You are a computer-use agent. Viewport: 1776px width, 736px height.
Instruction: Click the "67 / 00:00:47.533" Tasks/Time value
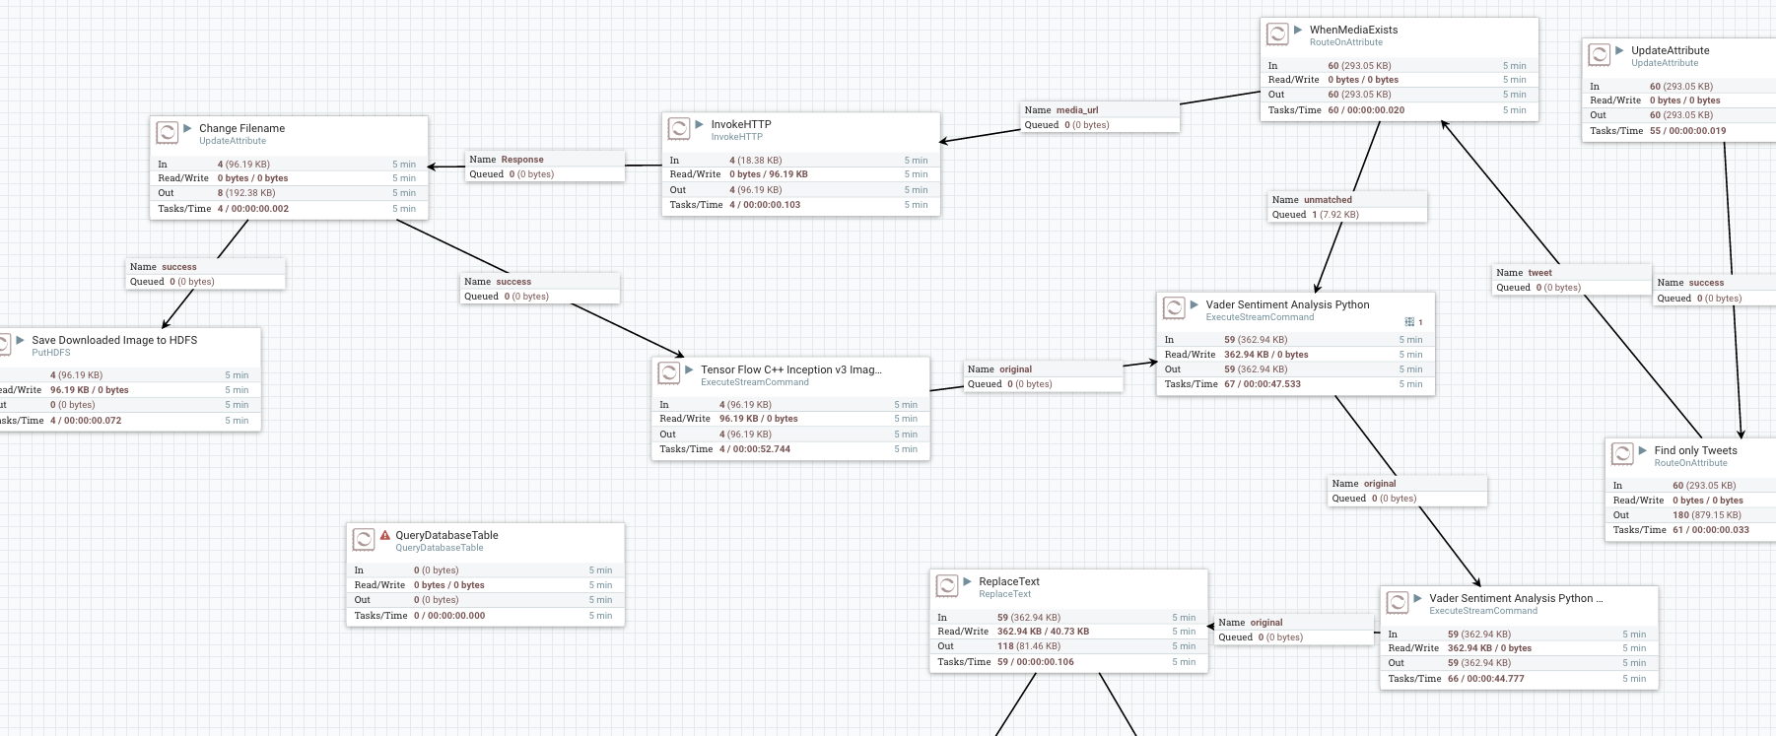(x=1263, y=384)
